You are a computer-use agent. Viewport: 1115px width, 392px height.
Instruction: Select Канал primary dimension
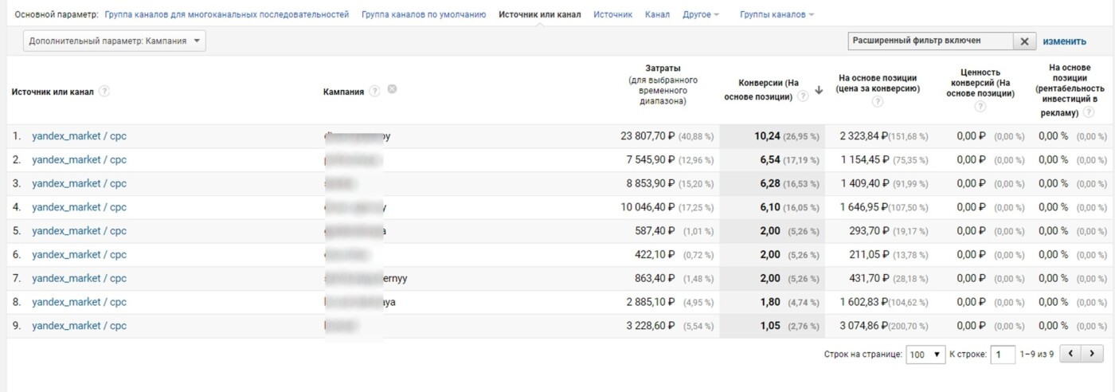click(x=657, y=15)
